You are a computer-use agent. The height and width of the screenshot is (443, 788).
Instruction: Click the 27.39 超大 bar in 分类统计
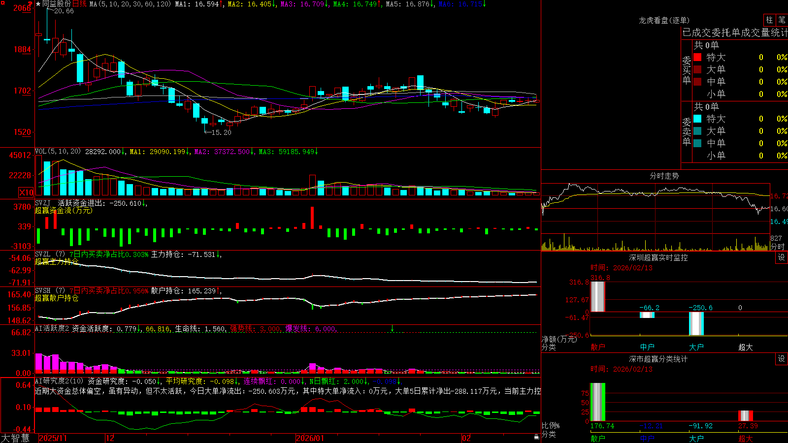point(746,416)
